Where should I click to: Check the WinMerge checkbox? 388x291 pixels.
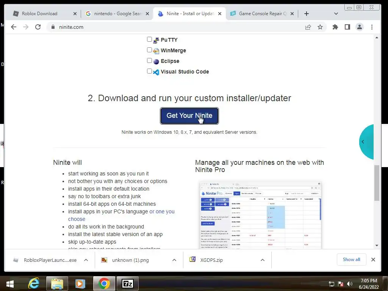pos(149,50)
